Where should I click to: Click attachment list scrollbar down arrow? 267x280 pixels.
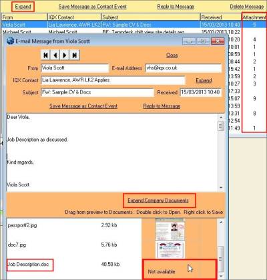(221, 276)
